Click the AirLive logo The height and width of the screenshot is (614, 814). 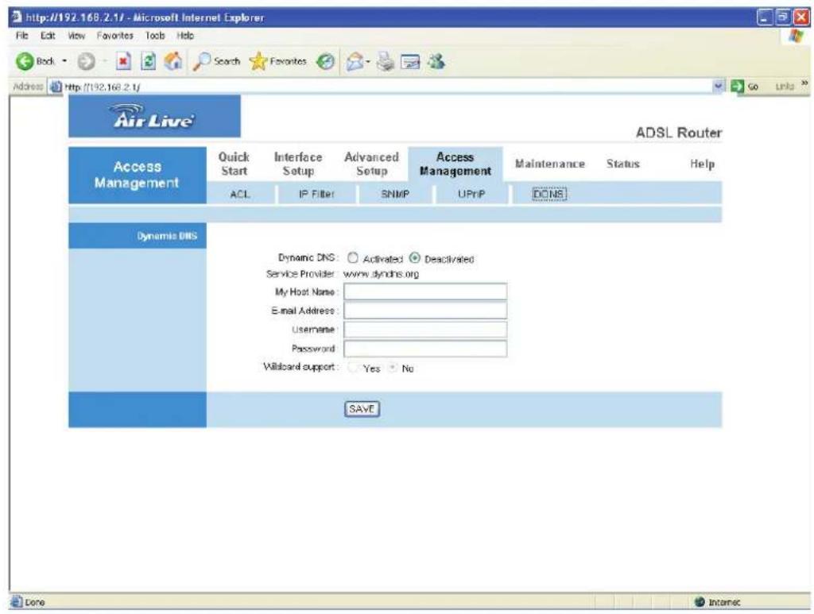pos(154,116)
